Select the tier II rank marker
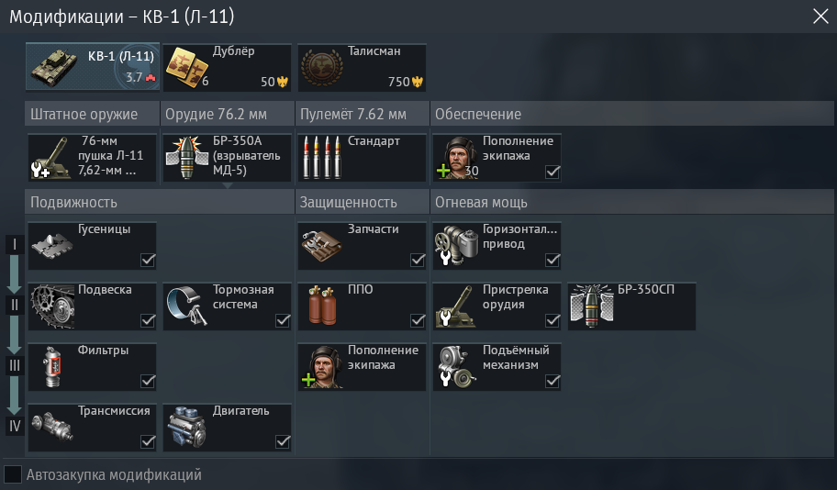Image resolution: width=837 pixels, height=490 pixels. (x=15, y=305)
